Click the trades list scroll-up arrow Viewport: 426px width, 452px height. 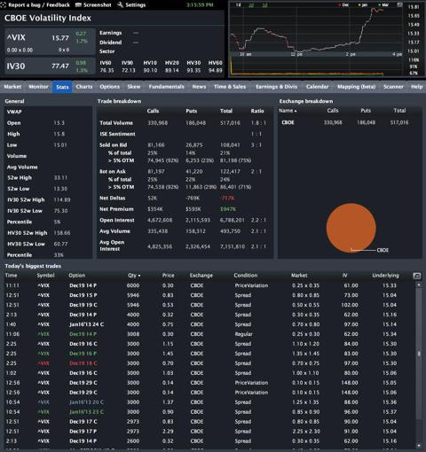pyautogui.click(x=419, y=284)
